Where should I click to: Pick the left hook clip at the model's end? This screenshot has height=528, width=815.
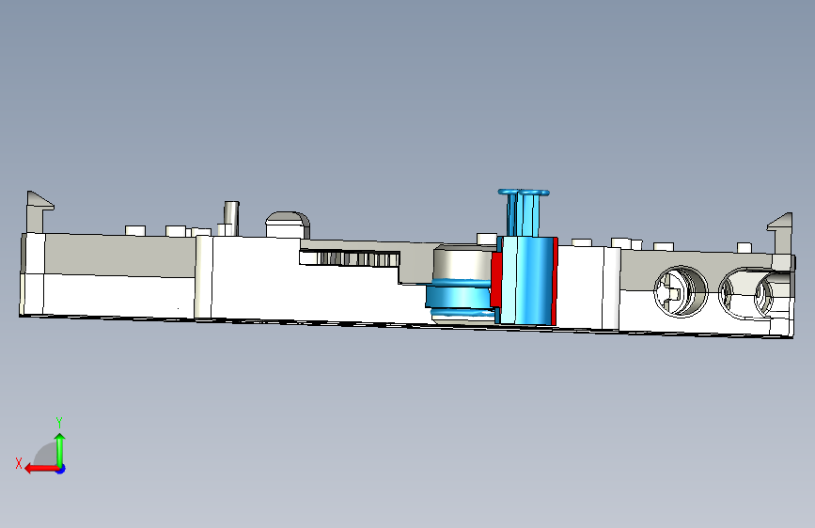coord(38,211)
